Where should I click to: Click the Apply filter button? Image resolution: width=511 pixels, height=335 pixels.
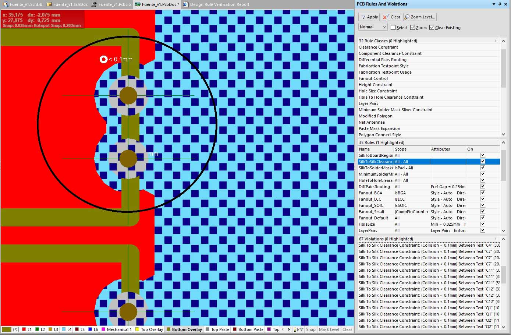pyautogui.click(x=369, y=17)
